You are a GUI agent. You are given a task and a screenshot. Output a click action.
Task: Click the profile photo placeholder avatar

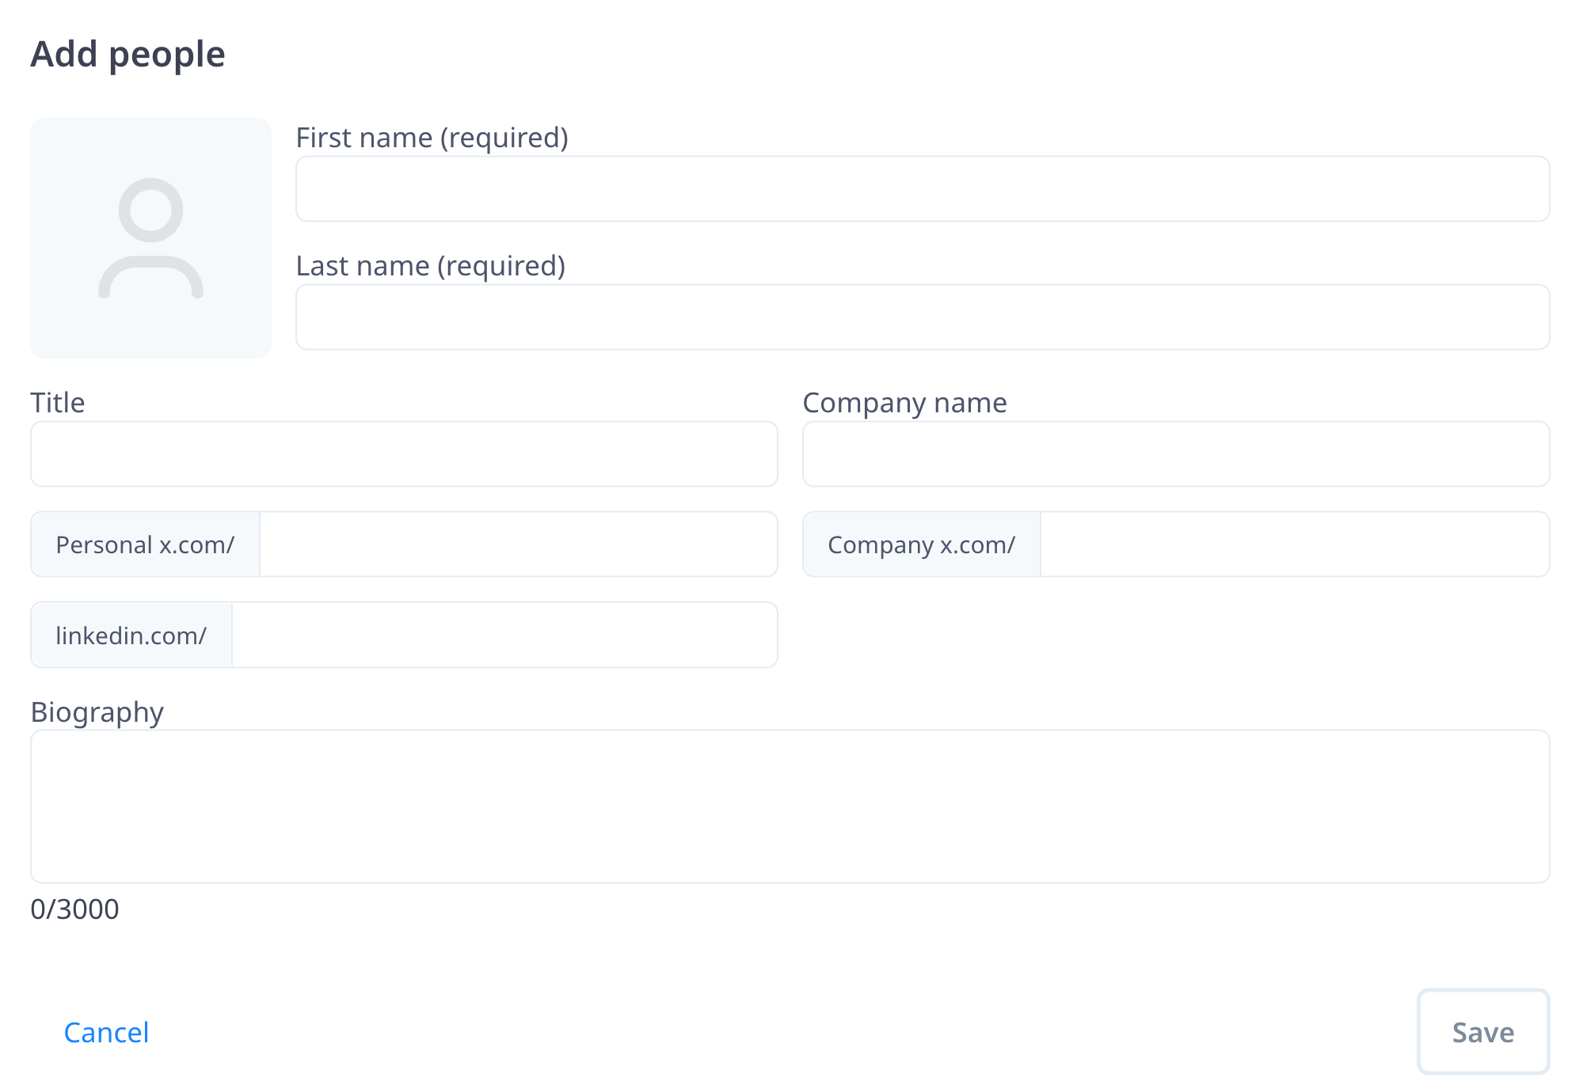pyautogui.click(x=150, y=238)
